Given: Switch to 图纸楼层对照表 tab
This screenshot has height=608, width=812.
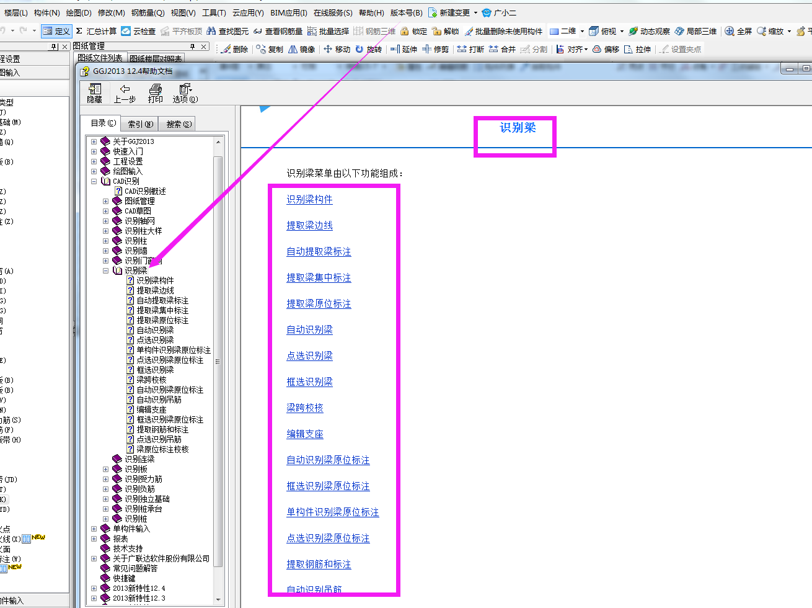Looking at the screenshot, I should point(156,58).
